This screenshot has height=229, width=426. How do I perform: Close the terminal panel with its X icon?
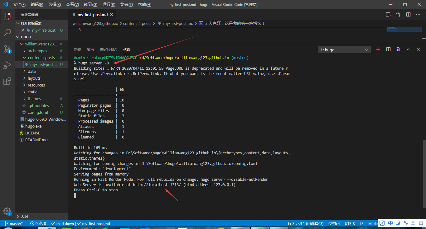(418, 49)
